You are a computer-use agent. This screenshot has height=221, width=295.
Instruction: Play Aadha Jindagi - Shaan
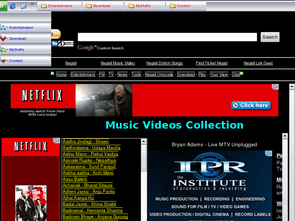(86, 142)
